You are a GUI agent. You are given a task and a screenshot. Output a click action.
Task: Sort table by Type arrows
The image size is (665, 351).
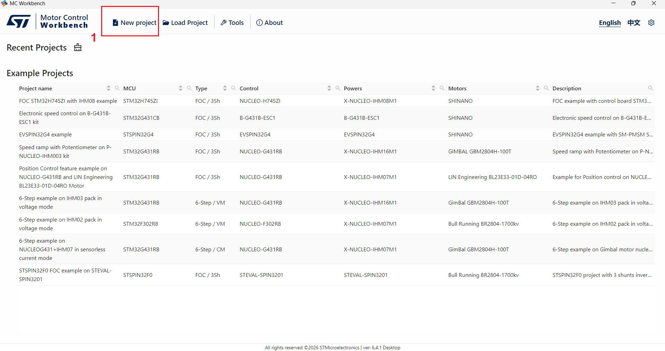pyautogui.click(x=225, y=88)
